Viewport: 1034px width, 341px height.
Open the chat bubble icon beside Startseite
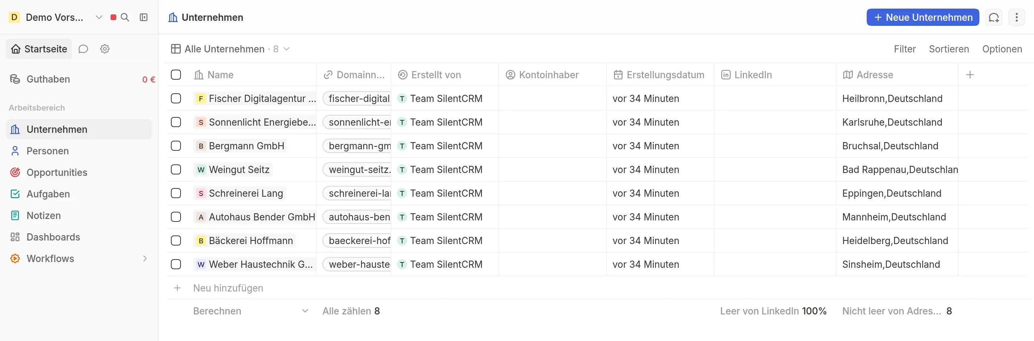(x=83, y=49)
